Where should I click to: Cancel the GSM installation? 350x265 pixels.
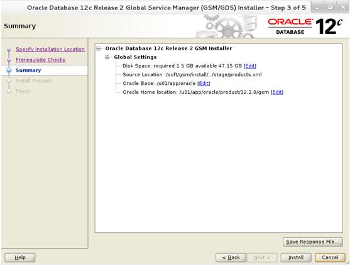330,257
